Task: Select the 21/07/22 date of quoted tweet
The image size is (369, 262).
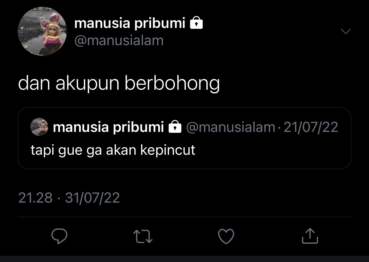Action: (311, 127)
